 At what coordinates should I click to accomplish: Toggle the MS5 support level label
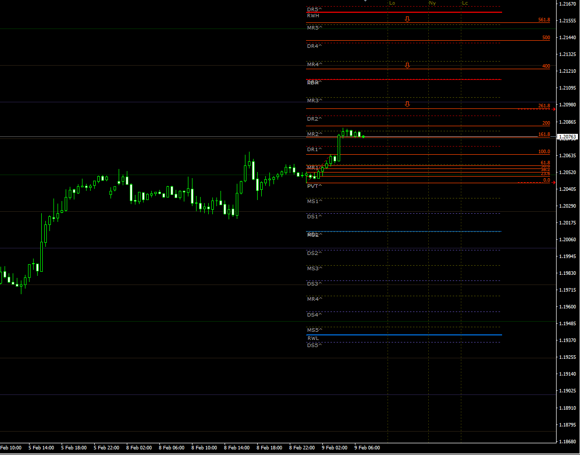(x=313, y=330)
